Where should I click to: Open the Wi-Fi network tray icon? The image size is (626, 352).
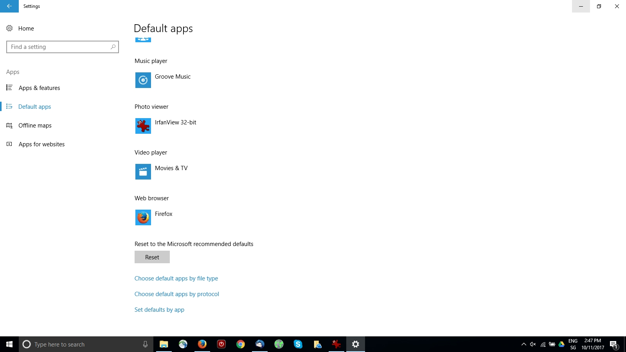[x=543, y=344]
